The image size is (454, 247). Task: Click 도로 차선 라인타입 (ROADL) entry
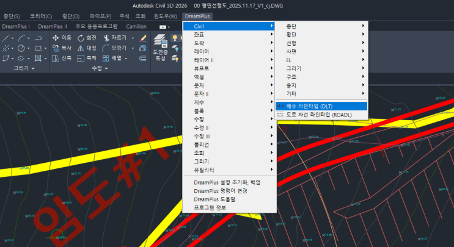(321, 115)
